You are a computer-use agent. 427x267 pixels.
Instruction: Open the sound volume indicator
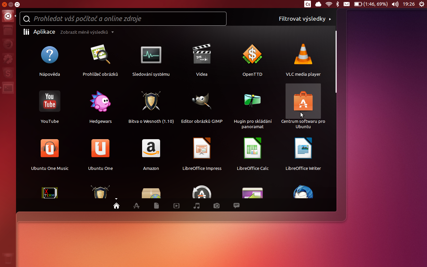(x=395, y=4)
